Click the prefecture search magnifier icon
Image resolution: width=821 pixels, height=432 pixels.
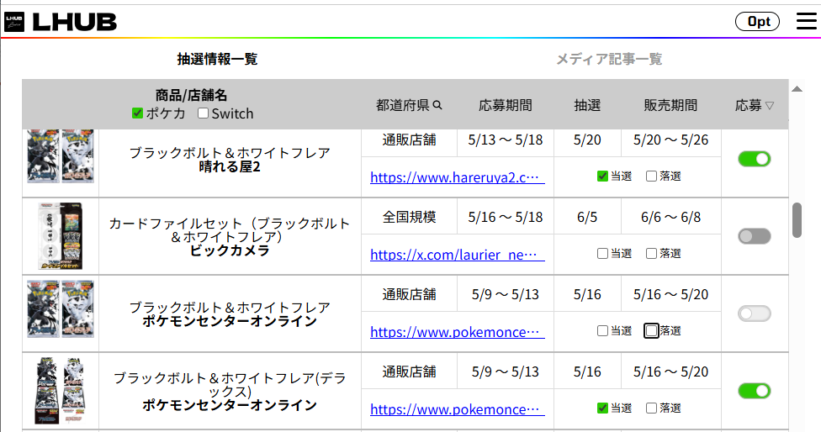pos(437,105)
